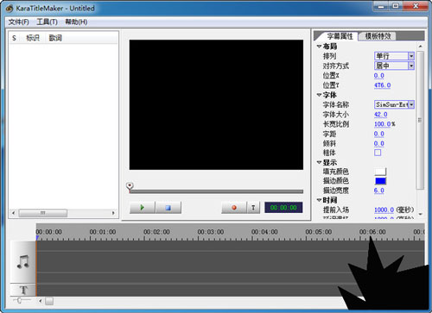The width and height of the screenshot is (432, 313).
Task: Click the 00:00:00 timecode display
Action: (283, 208)
